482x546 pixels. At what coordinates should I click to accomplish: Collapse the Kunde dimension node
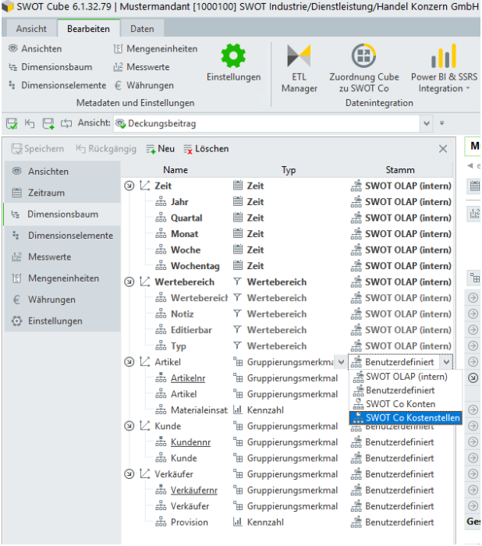[129, 426]
